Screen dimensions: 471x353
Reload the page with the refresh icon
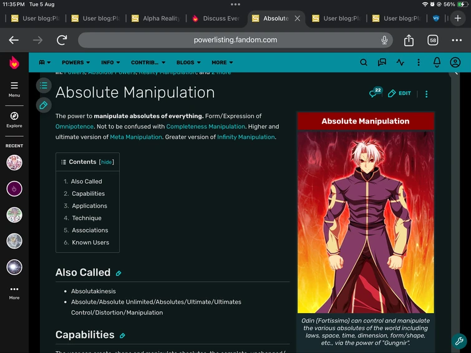[62, 40]
